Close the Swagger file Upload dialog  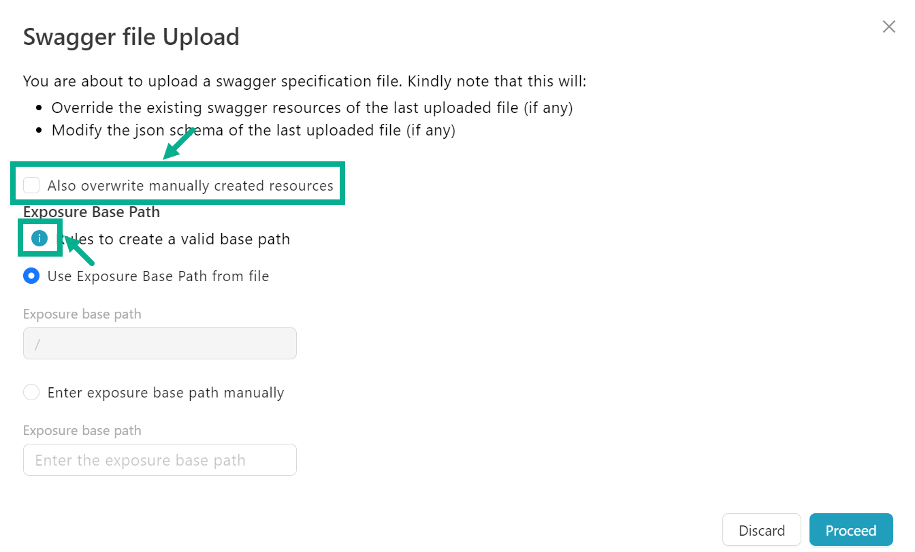point(888,27)
